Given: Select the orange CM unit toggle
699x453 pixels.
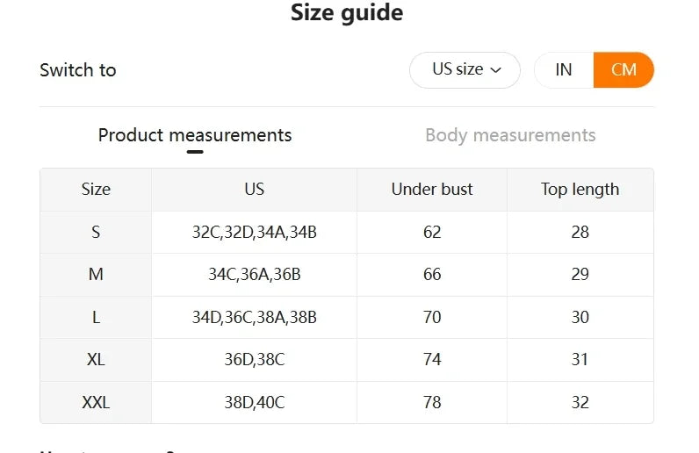Looking at the screenshot, I should coord(623,70).
